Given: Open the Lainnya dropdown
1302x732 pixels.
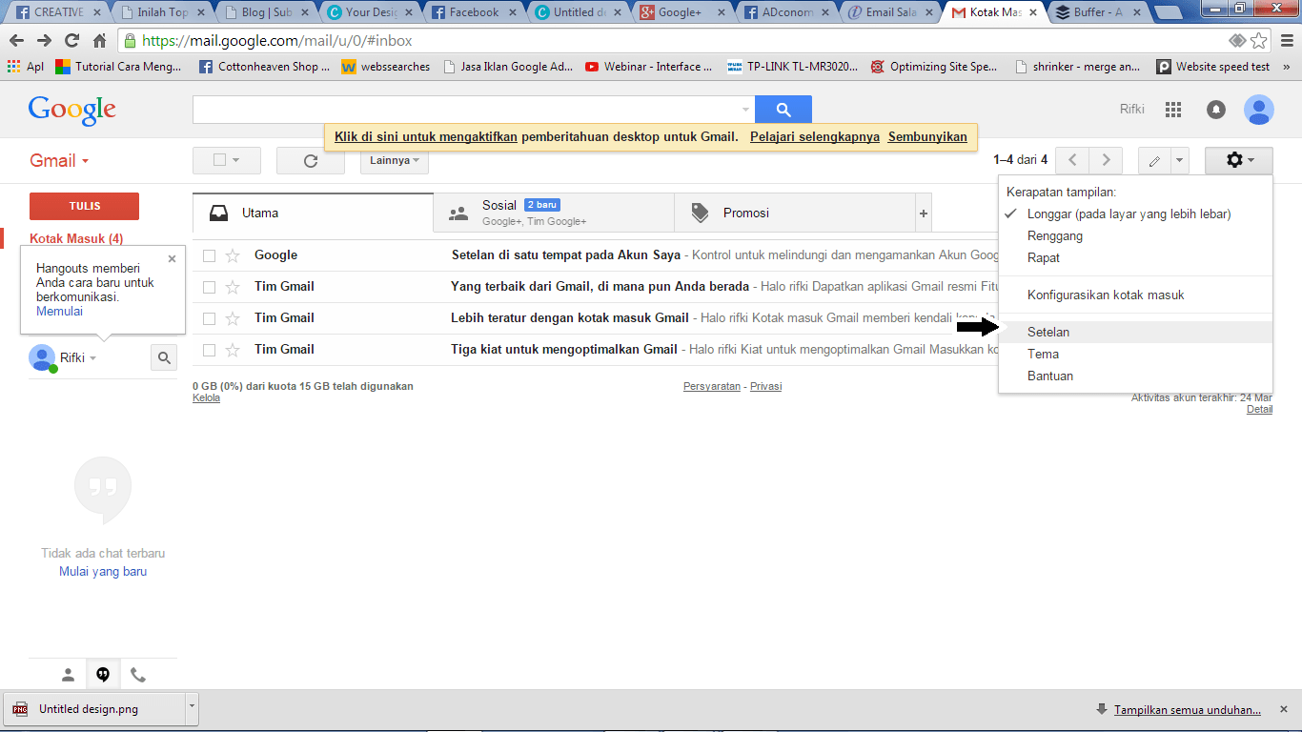Looking at the screenshot, I should coord(395,161).
